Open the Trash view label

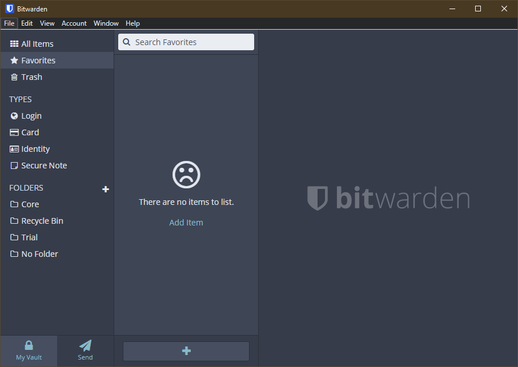pos(32,77)
